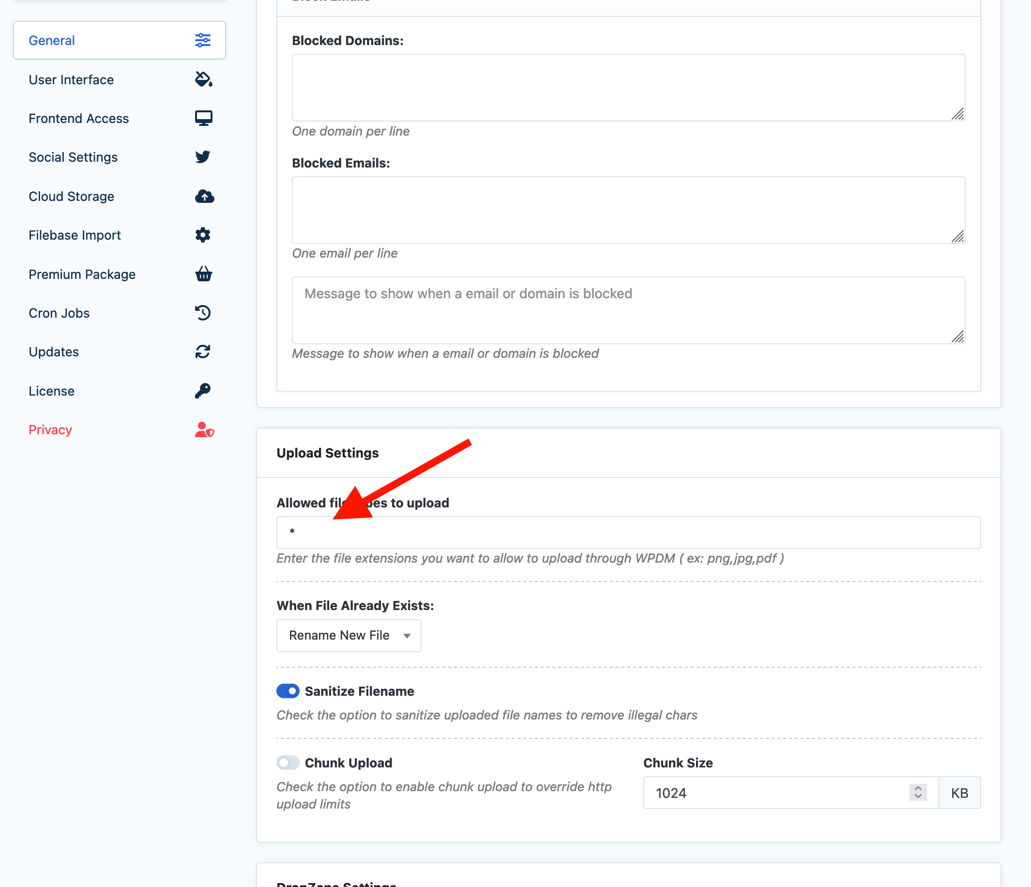1031x887 pixels.
Task: Switch to User Interface settings
Action: 120,79
